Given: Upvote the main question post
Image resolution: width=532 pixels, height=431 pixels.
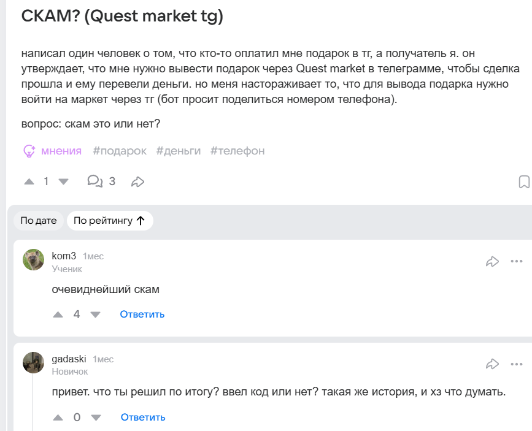Looking at the screenshot, I should (29, 181).
